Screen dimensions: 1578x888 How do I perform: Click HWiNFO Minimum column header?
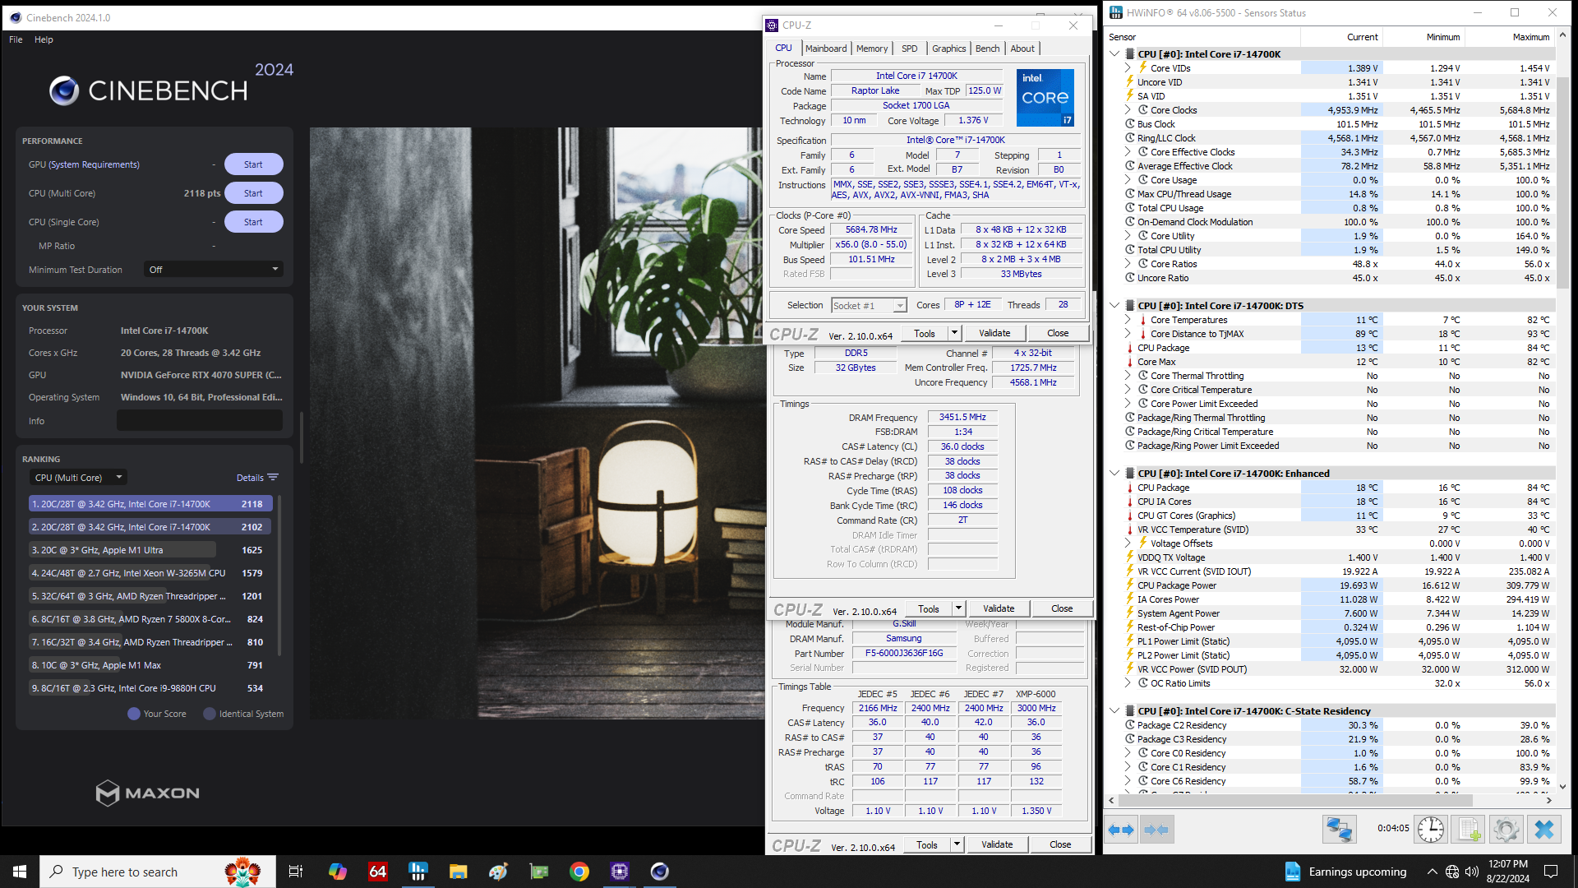1424,37
